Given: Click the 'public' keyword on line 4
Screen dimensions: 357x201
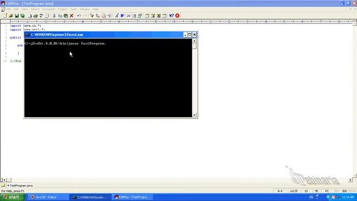Looking at the screenshot, I should pos(16,37).
